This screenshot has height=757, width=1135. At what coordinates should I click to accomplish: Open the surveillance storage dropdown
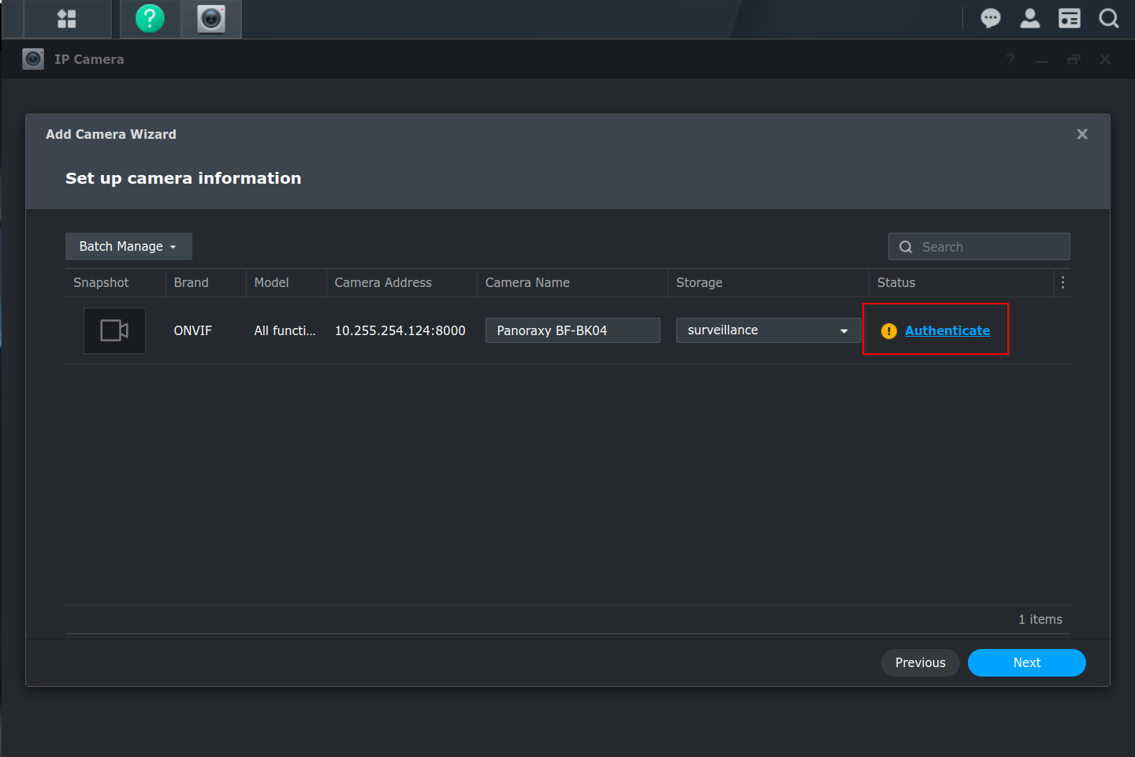click(768, 330)
